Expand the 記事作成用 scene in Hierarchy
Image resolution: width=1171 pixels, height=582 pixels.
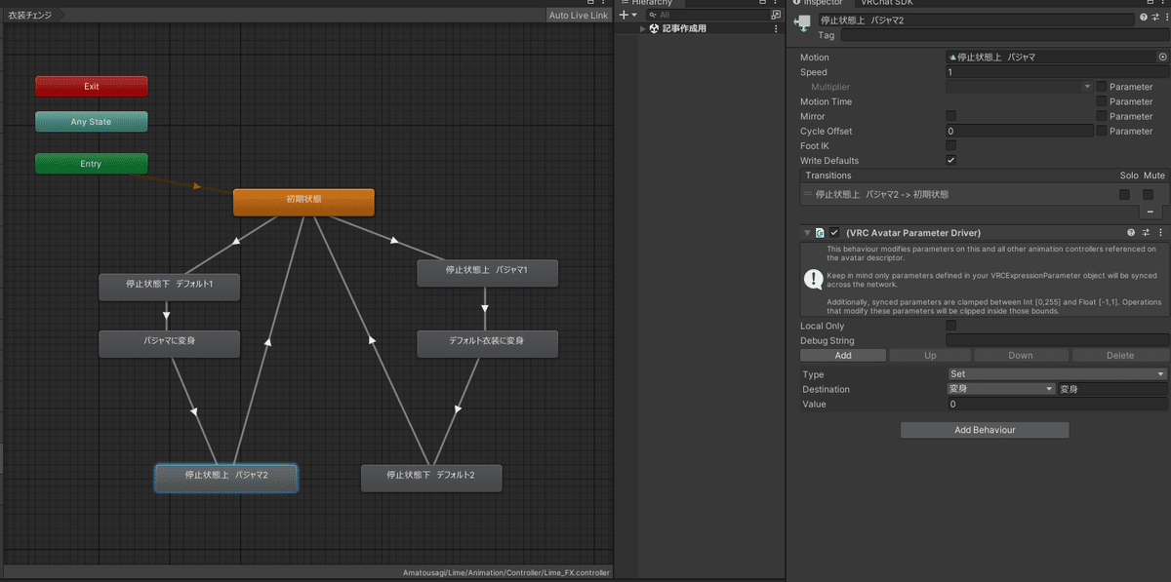click(x=643, y=29)
